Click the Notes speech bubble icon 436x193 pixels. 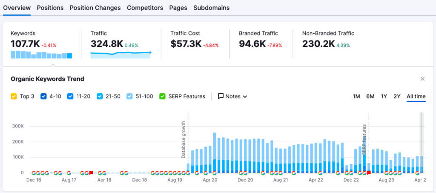pos(221,96)
